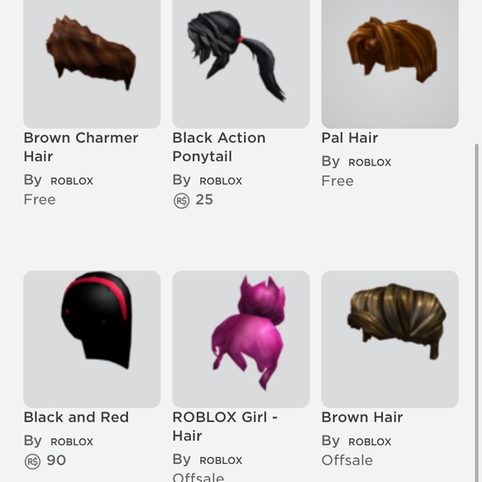This screenshot has width=482, height=482.
Task: Visit ROBLOX creator under Brown Charmer Hair
Action: coord(72,181)
